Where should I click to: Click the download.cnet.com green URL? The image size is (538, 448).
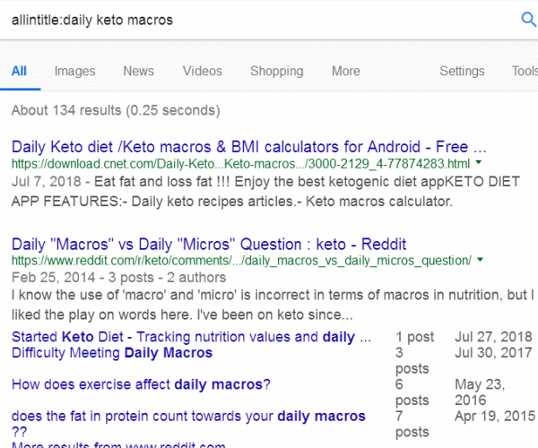click(x=240, y=165)
